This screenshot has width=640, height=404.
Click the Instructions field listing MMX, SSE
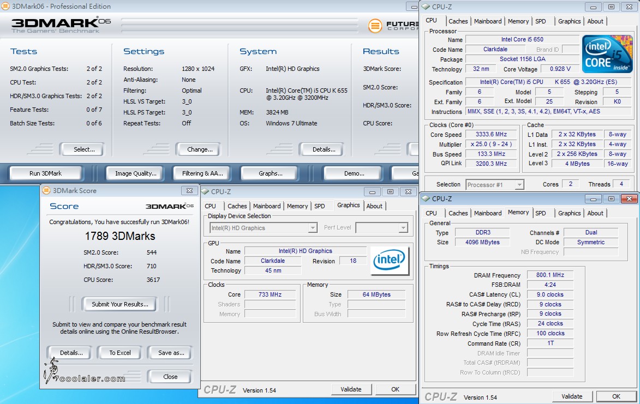[548, 111]
